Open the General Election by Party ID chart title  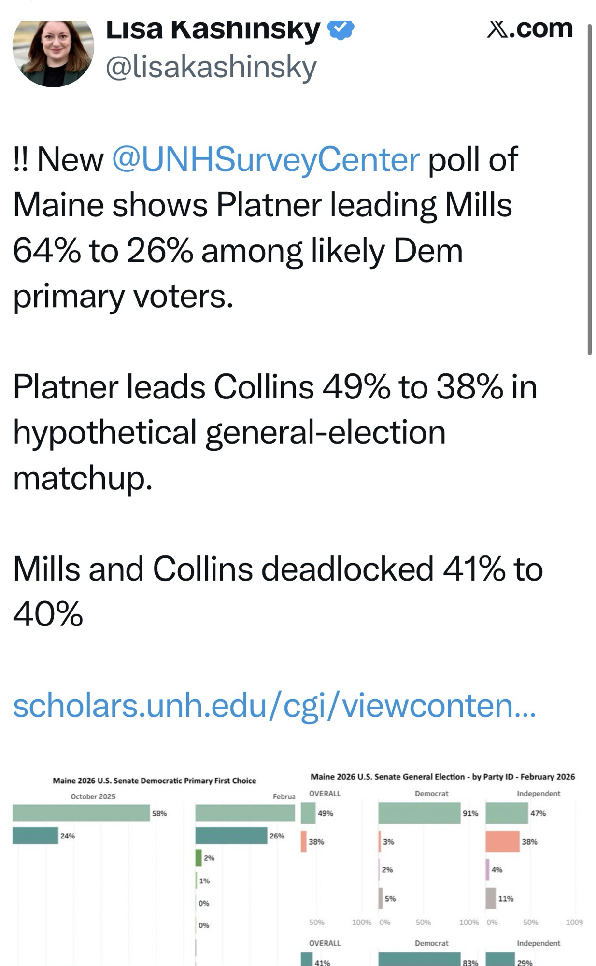tap(442, 777)
